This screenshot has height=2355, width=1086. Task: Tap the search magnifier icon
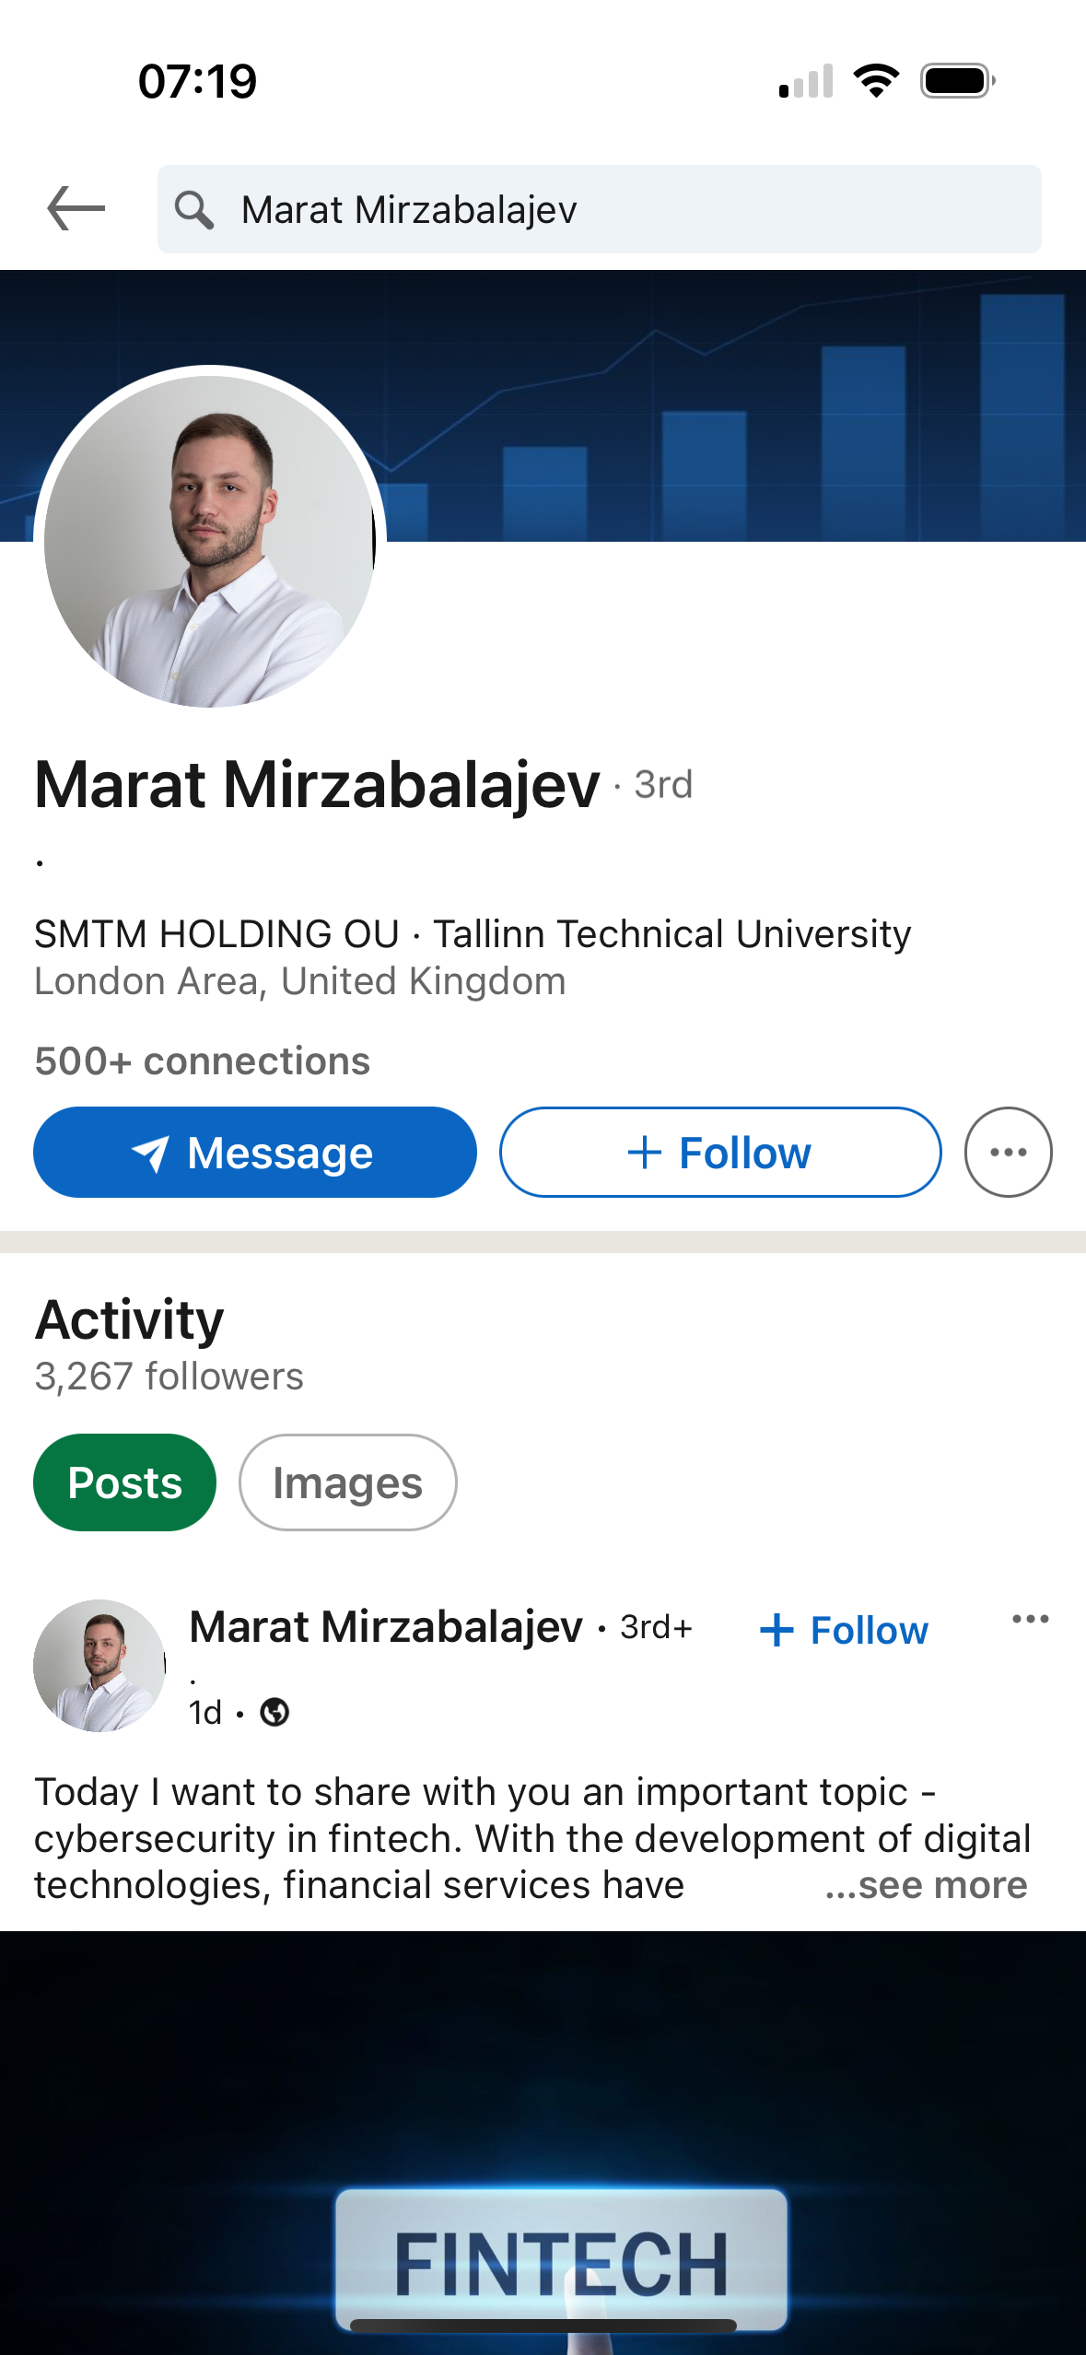(194, 210)
